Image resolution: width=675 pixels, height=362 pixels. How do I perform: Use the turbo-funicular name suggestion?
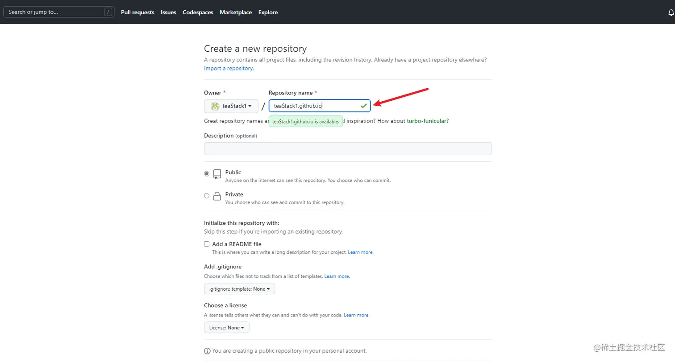click(x=426, y=121)
